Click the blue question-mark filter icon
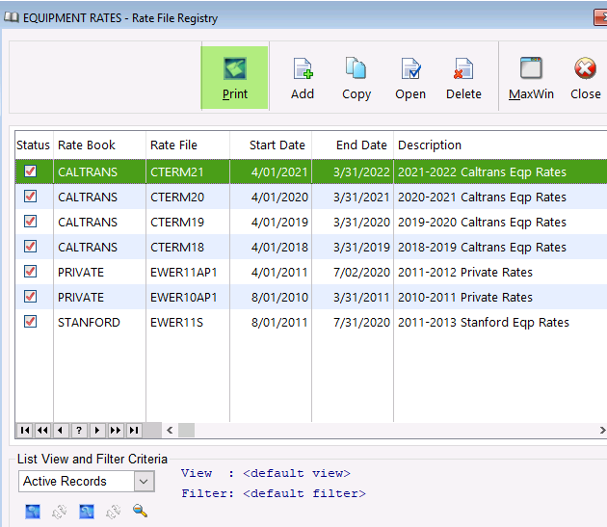 tap(87, 512)
